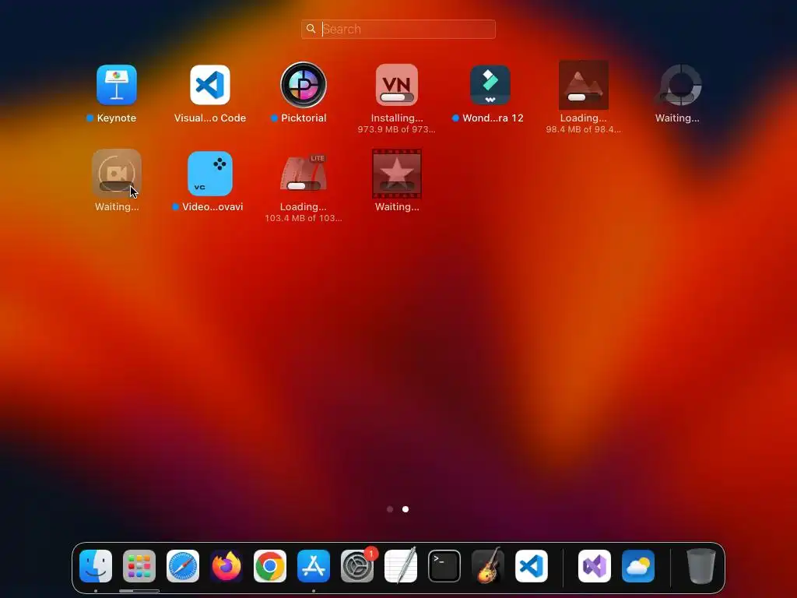Image resolution: width=797 pixels, height=598 pixels.
Task: Click the waiting star filmstrip app
Action: (397, 174)
